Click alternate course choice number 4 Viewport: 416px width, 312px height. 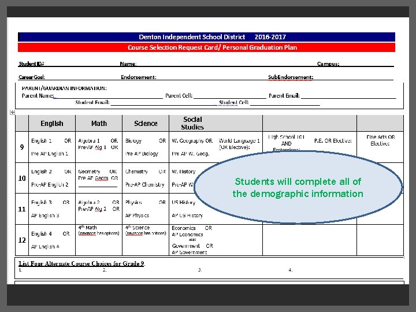click(291, 270)
